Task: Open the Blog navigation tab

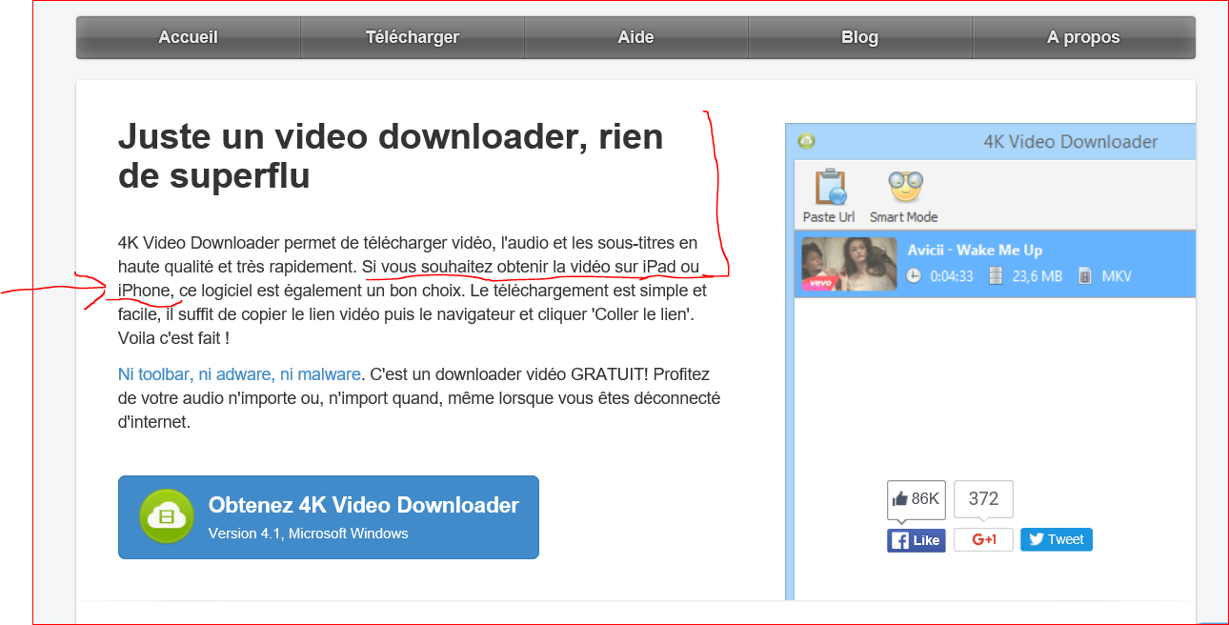Action: pyautogui.click(x=860, y=37)
